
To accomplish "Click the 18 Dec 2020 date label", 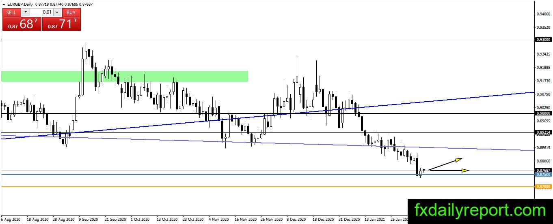I will (323, 220).
